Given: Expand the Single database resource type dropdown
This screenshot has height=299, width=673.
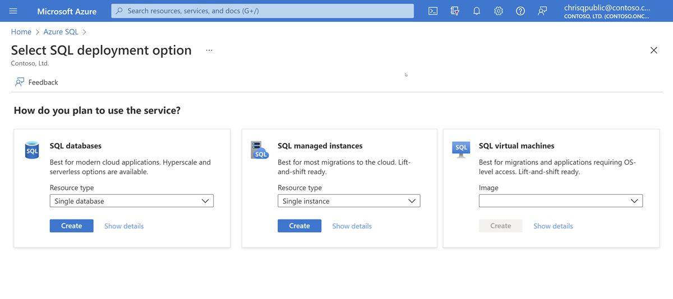Looking at the screenshot, I should [131, 201].
